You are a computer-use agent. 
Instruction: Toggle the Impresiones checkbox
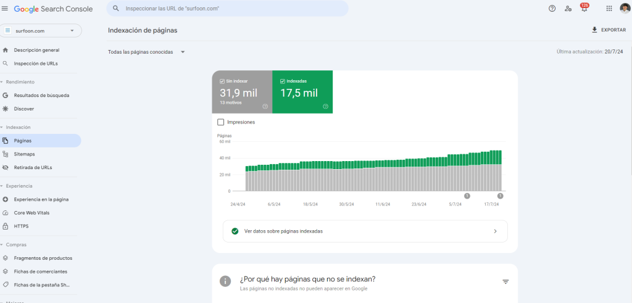tap(221, 122)
